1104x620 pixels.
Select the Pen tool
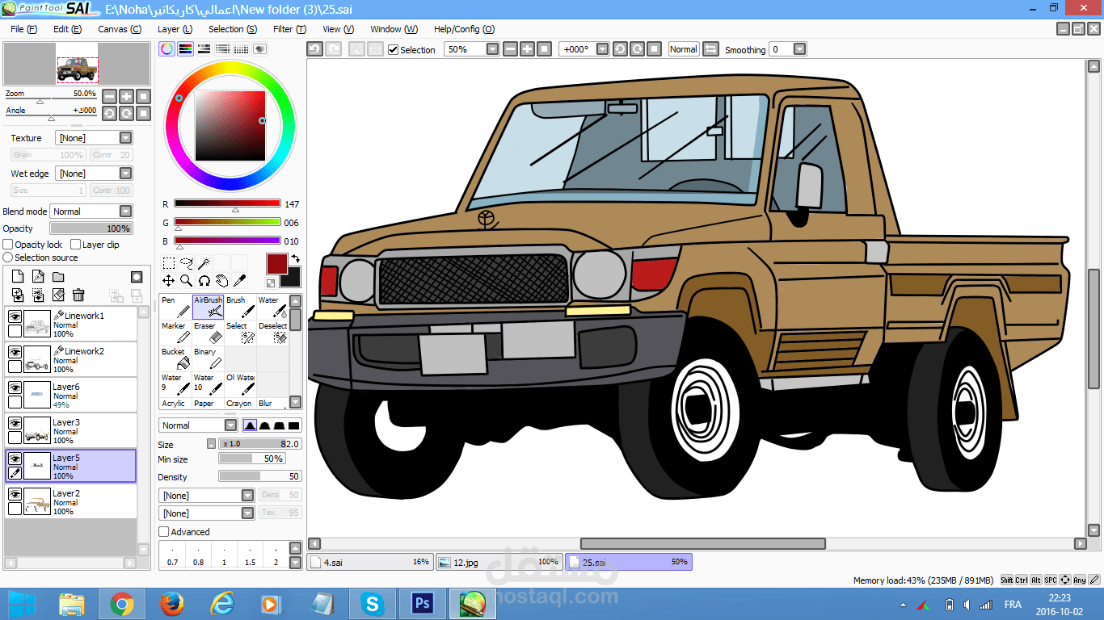pyautogui.click(x=175, y=307)
